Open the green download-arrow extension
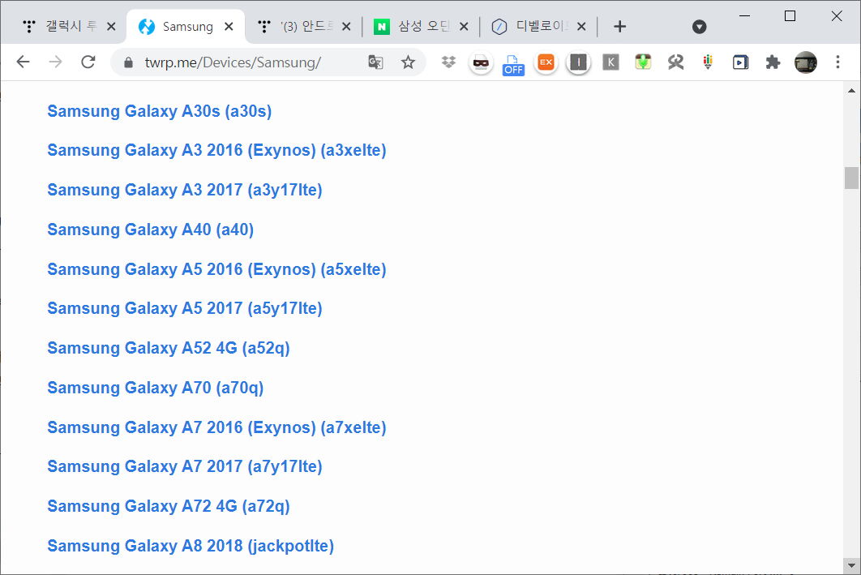This screenshot has height=575, width=861. pos(643,62)
